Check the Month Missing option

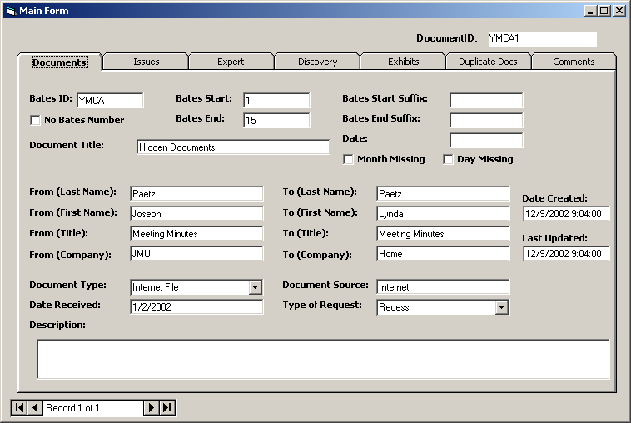[x=349, y=159]
